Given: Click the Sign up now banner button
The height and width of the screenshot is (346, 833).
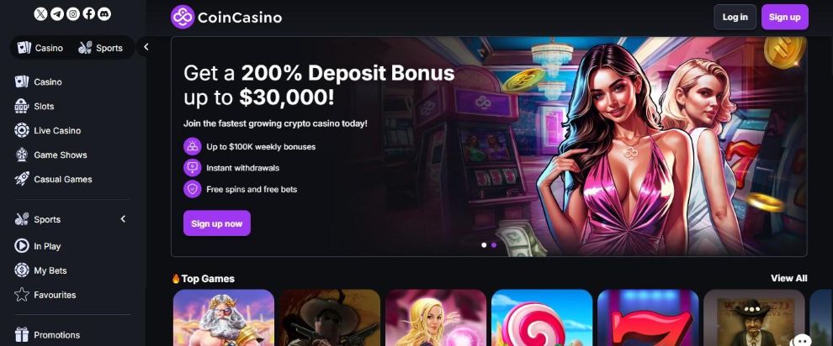Looking at the screenshot, I should (x=217, y=223).
